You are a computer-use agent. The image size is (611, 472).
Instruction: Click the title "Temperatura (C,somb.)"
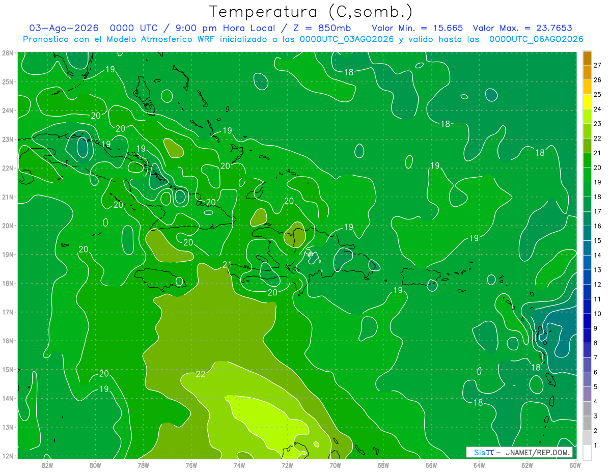[311, 12]
